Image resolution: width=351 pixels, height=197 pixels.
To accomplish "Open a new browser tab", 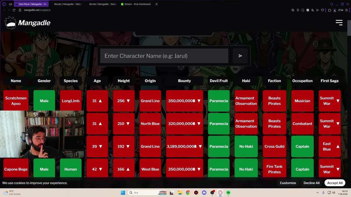I will click(157, 4).
